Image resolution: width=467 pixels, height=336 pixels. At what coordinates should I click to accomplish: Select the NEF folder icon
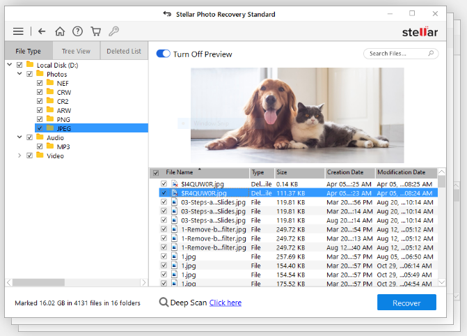tap(50, 83)
